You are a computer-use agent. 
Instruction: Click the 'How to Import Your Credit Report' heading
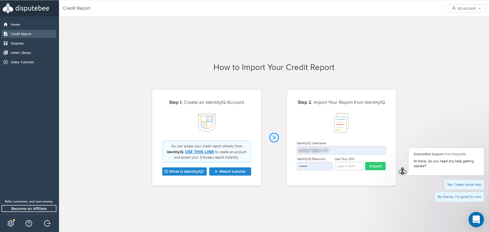274,67
